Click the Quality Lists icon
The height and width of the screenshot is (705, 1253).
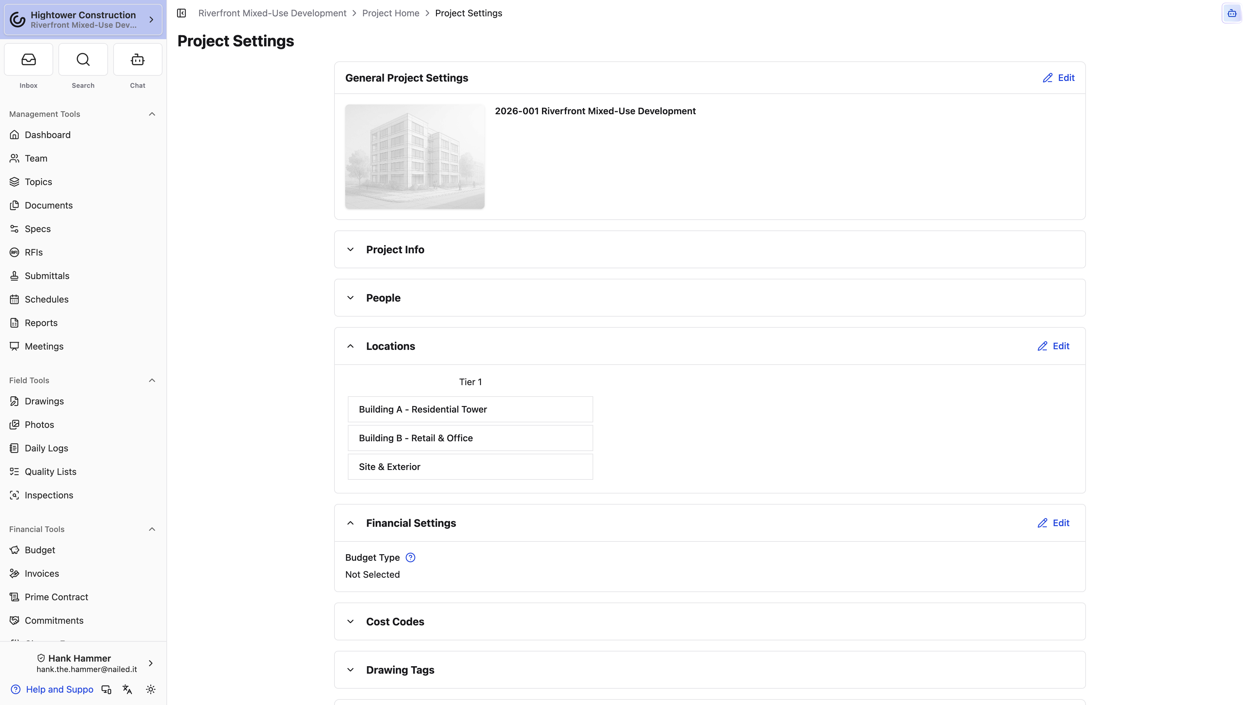[15, 472]
